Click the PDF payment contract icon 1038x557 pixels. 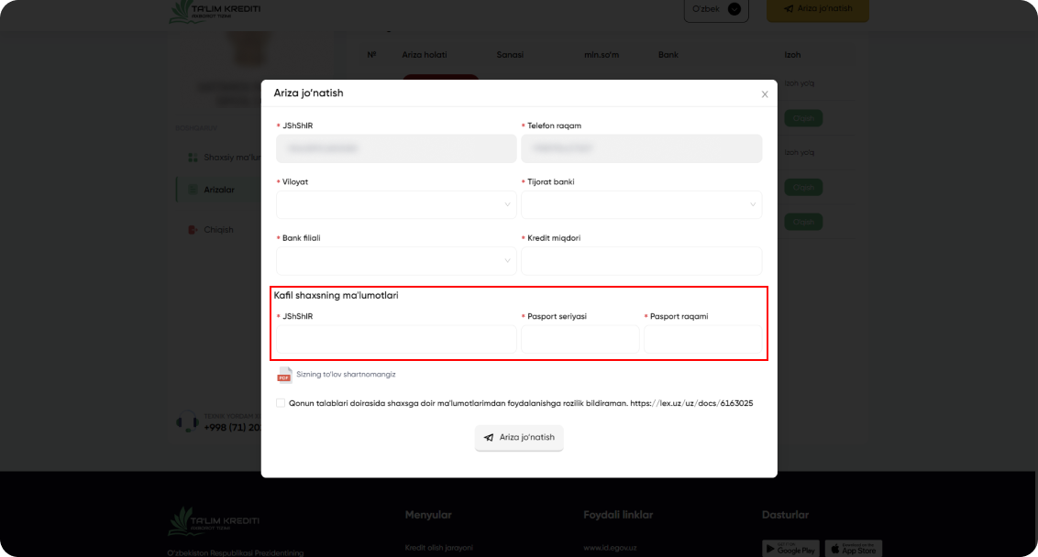(284, 375)
